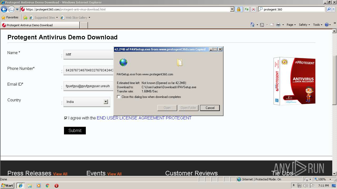Viewport: 337px width, 189px height.
Task: Click the Open button in download dialog
Action: point(167,108)
